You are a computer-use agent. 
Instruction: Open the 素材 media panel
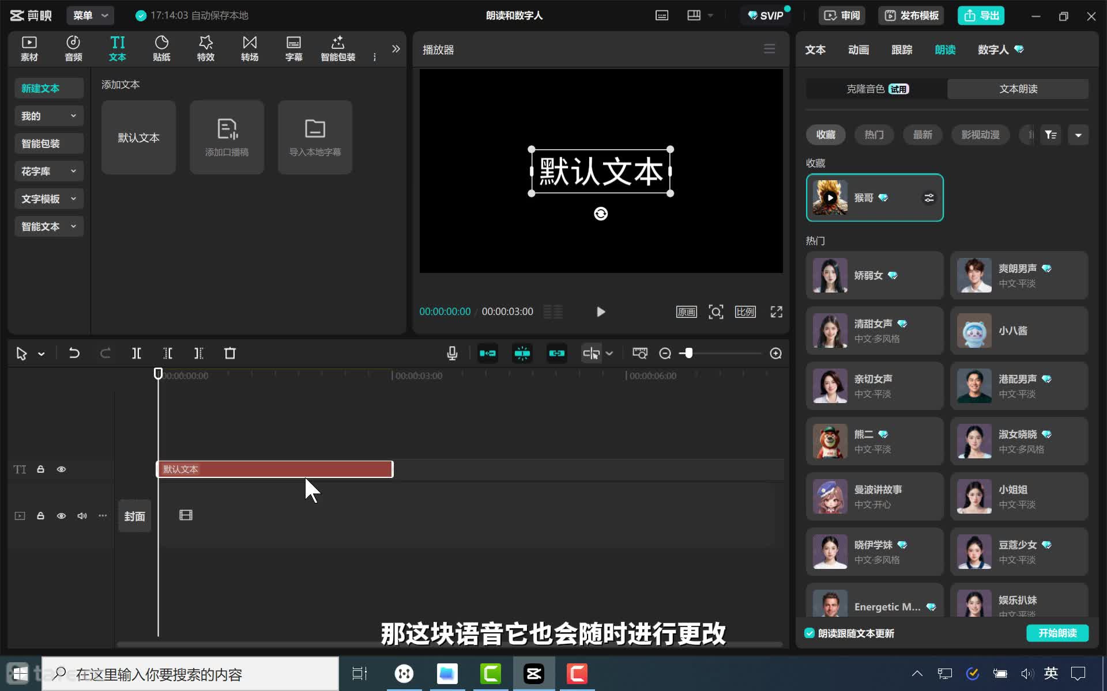point(29,48)
